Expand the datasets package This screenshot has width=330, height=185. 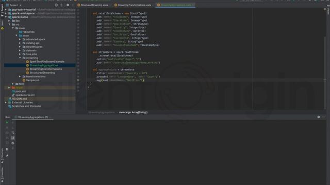[x=20, y=50]
